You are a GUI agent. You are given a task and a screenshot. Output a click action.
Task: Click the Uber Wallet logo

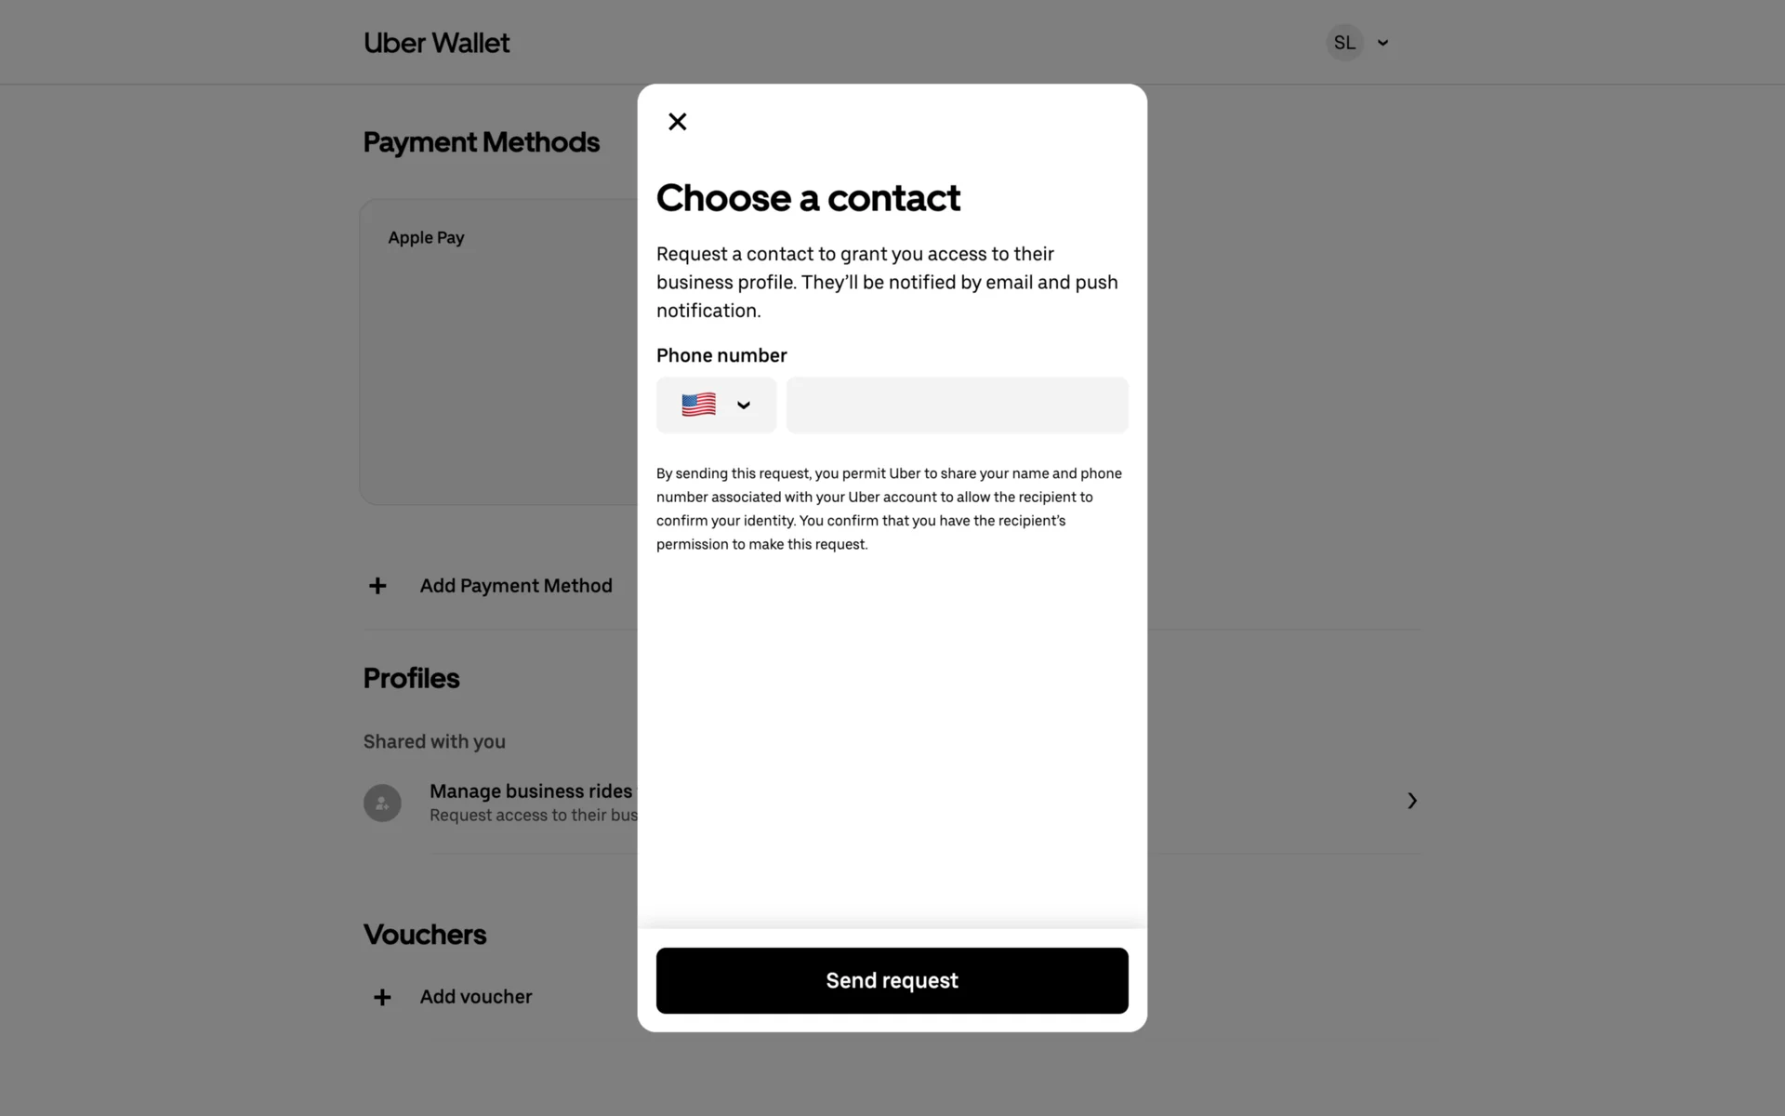(x=436, y=43)
